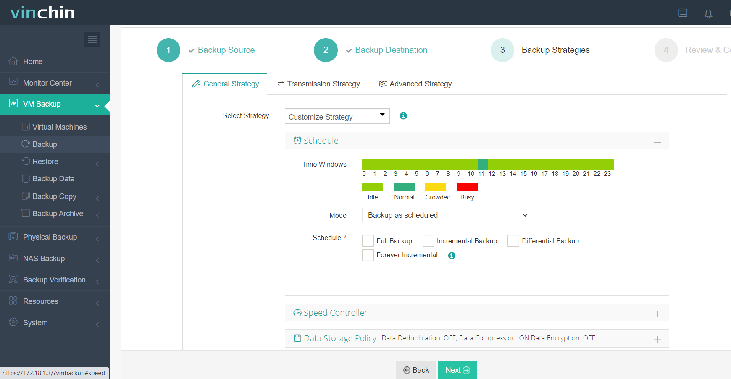Screen dimensions: 731x379
Task: Click the Normal teal legend swatch
Action: (404, 187)
